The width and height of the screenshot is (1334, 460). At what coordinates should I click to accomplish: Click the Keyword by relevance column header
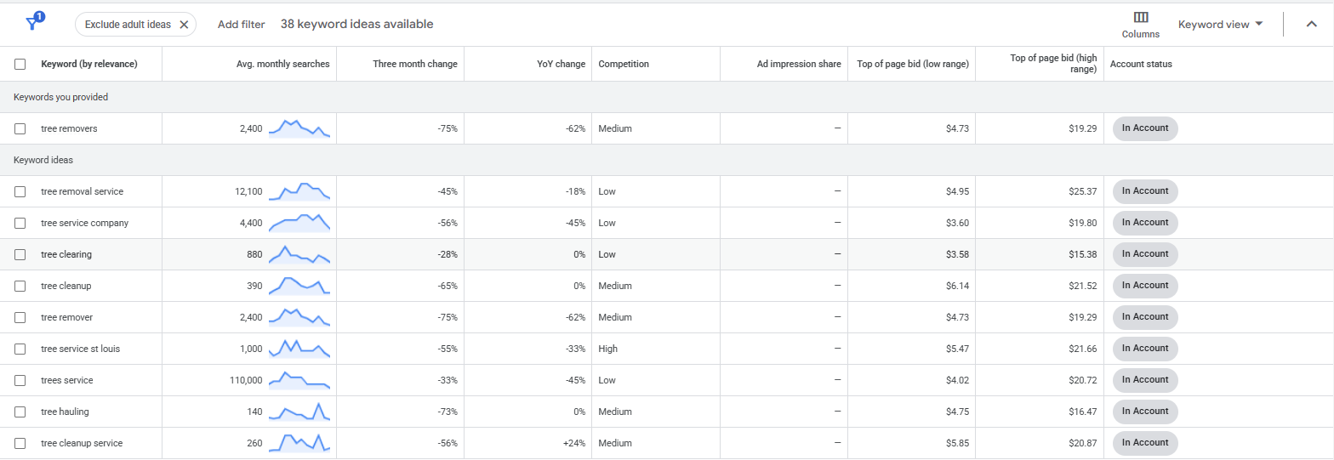click(x=88, y=64)
